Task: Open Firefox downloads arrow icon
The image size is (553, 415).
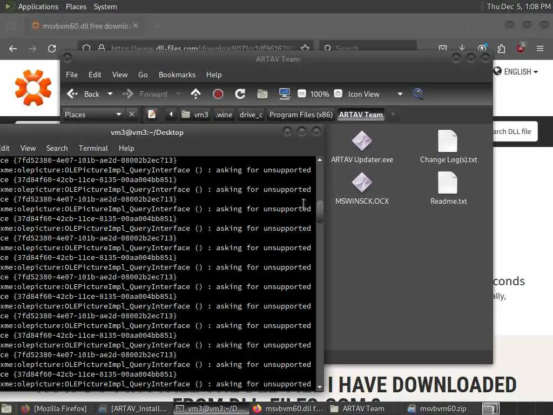Action: [462, 48]
